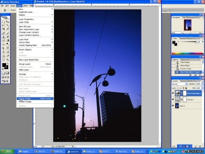Image resolution: width=205 pixels, height=154 pixels.
Task: Select the Healing Brush tool
Action: point(4,33)
